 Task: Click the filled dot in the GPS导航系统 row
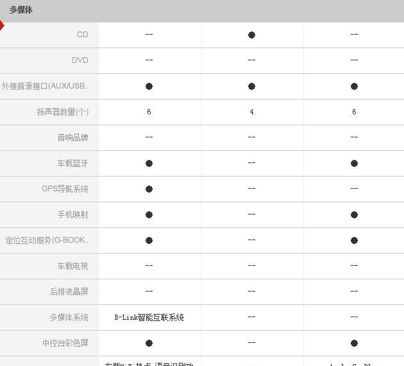click(x=149, y=189)
